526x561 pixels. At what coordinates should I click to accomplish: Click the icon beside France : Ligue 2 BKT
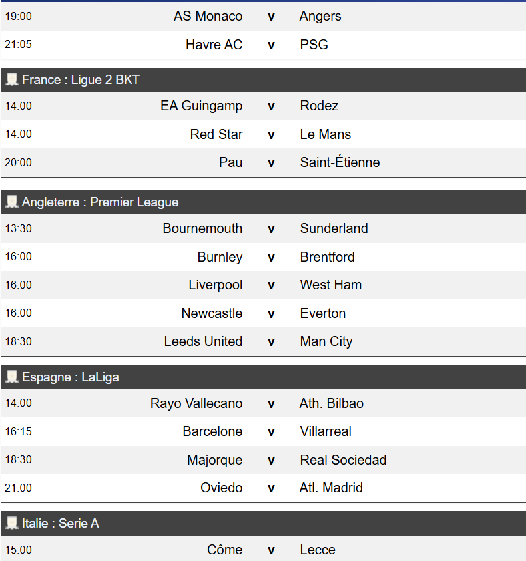(x=12, y=80)
